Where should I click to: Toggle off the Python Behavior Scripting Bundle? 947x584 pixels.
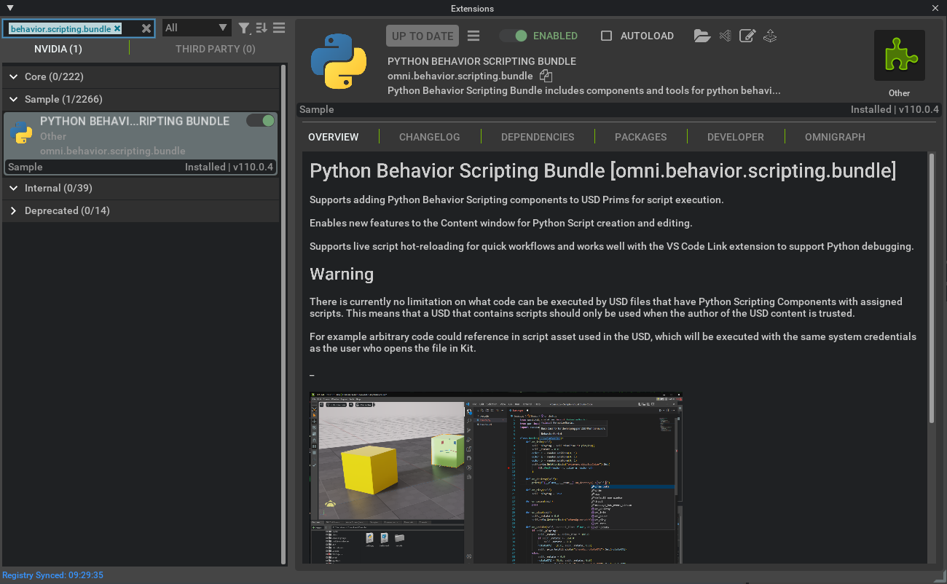260,120
